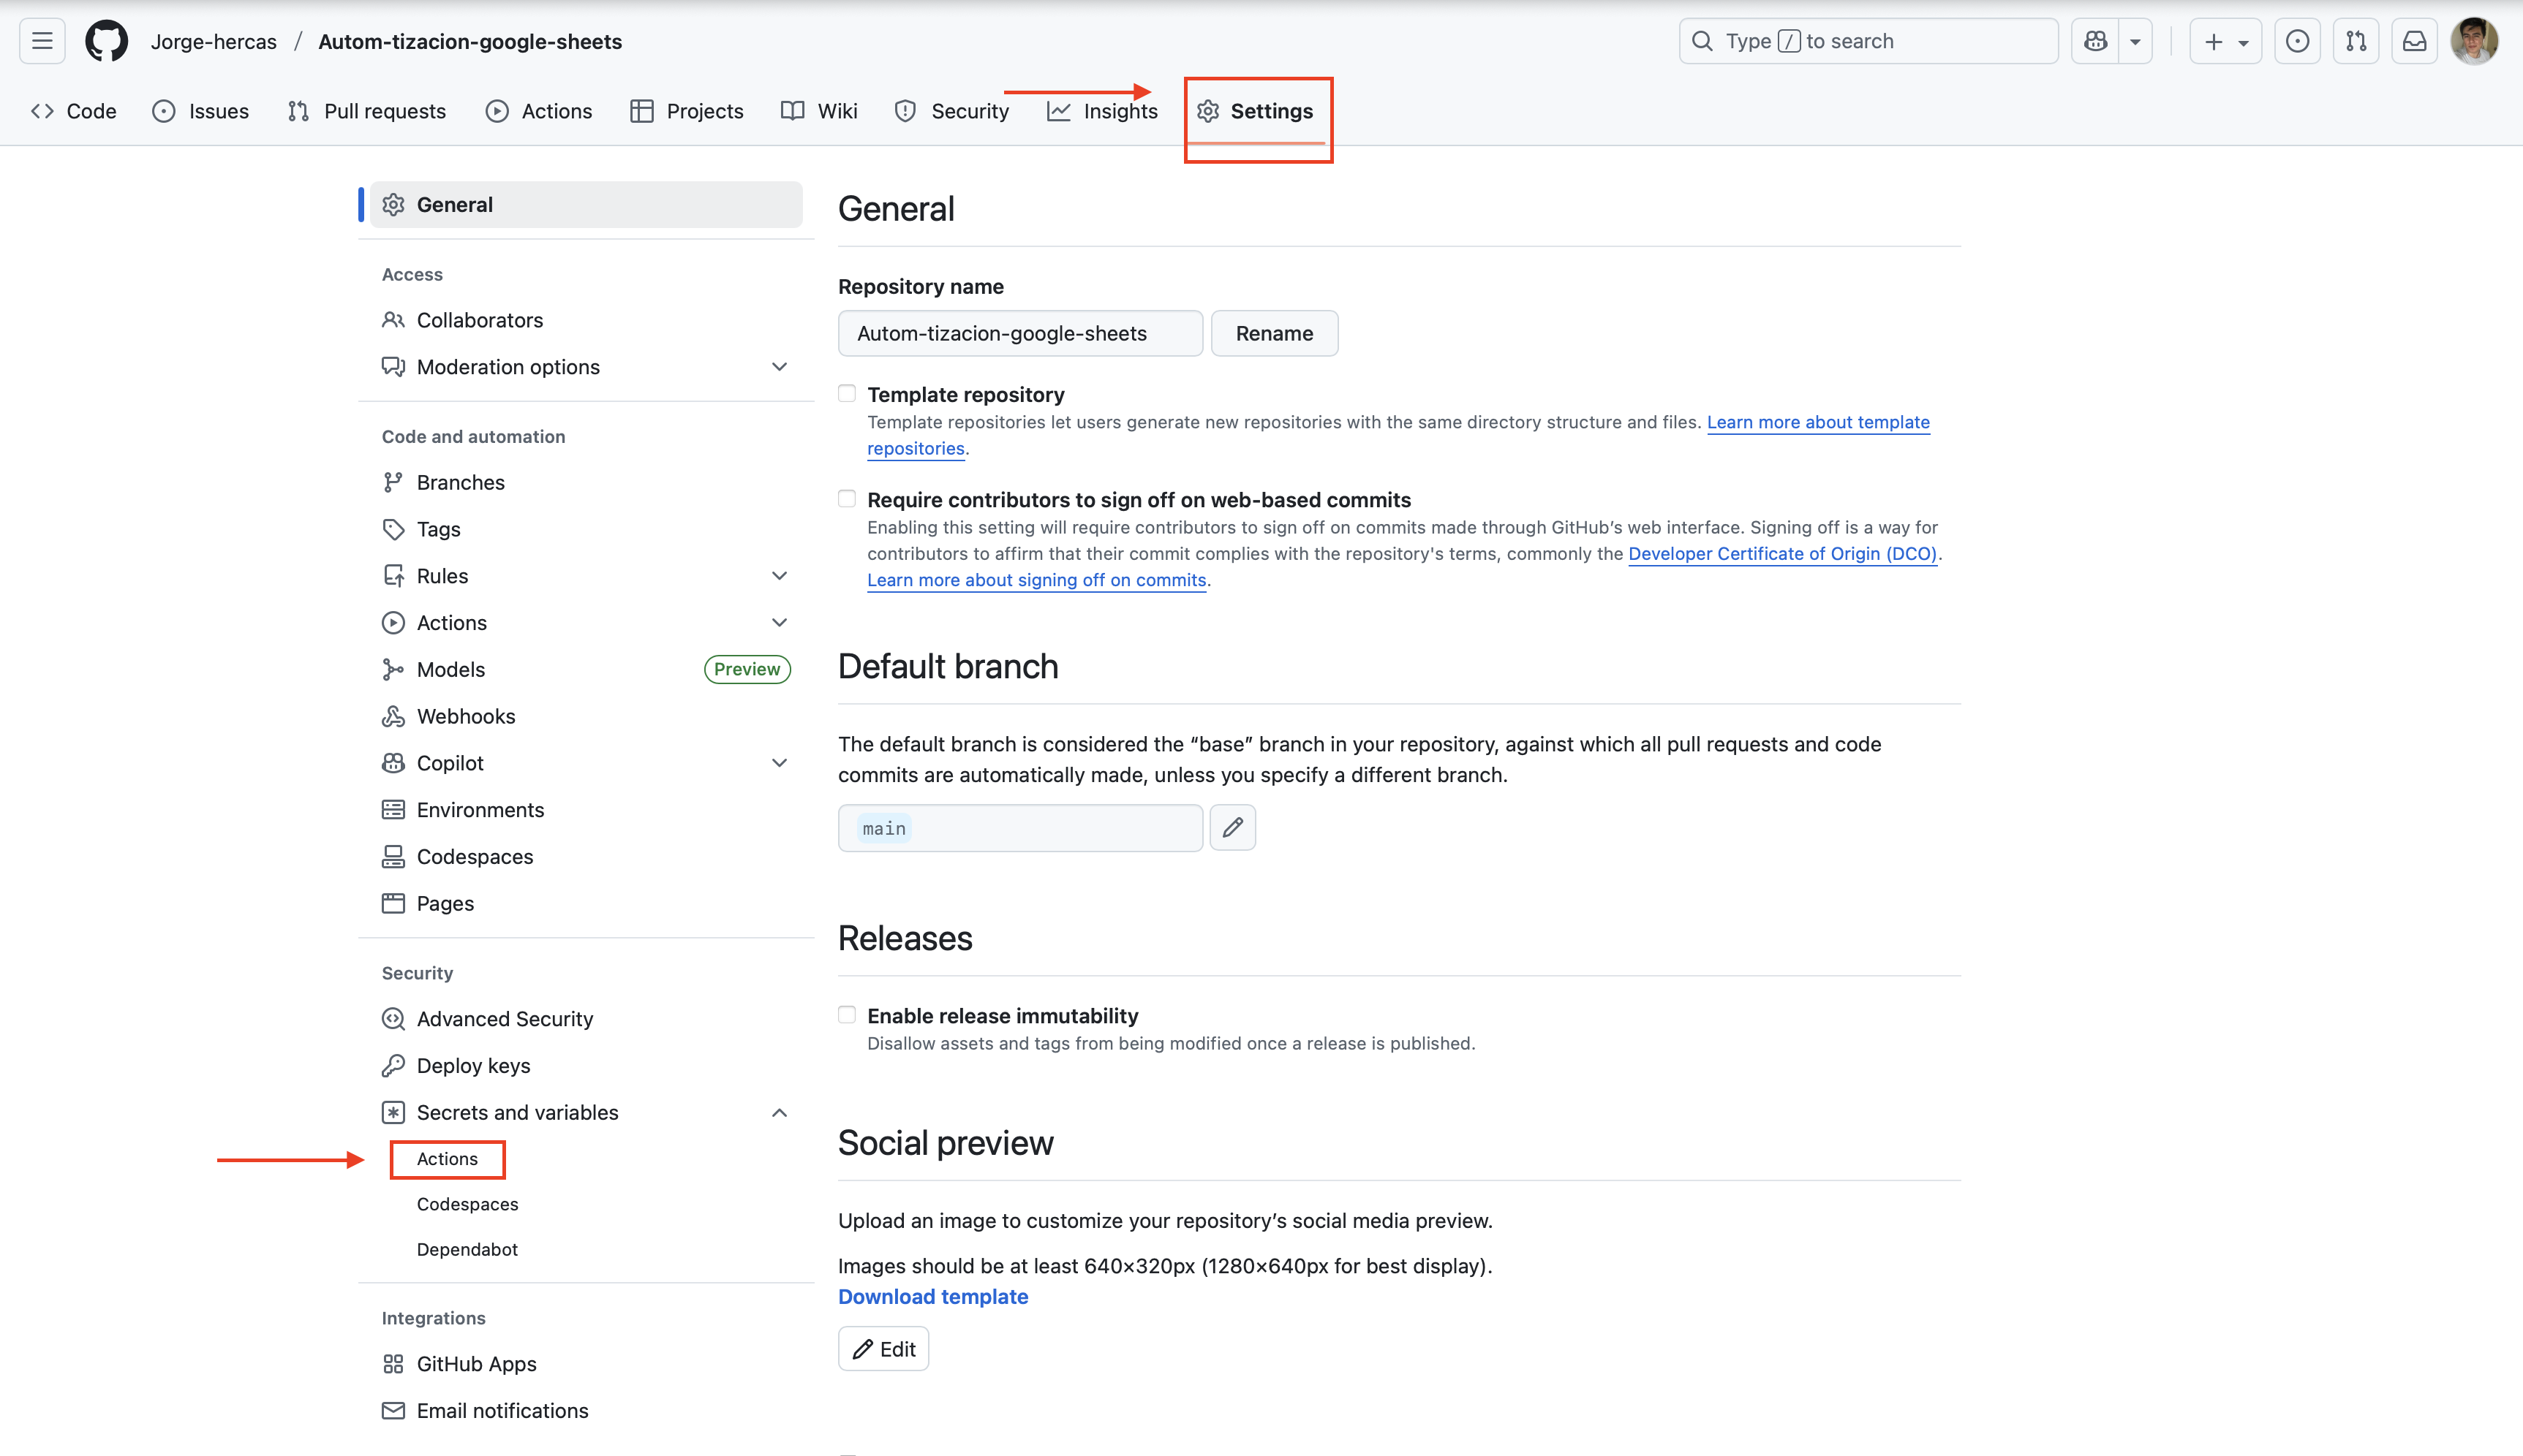Click the Rename button
This screenshot has width=2523, height=1456.
click(x=1273, y=333)
